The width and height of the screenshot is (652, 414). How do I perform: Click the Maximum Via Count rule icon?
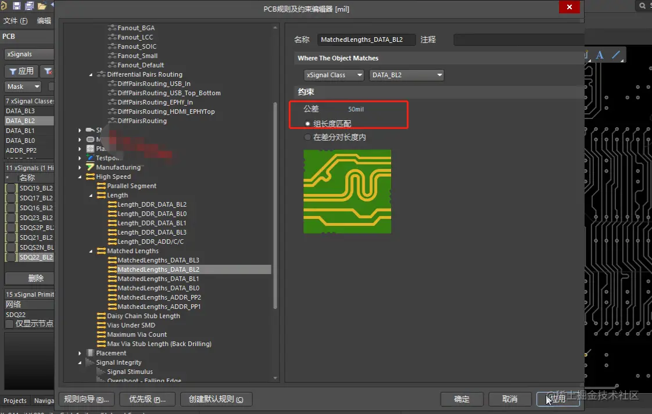pyautogui.click(x=101, y=334)
